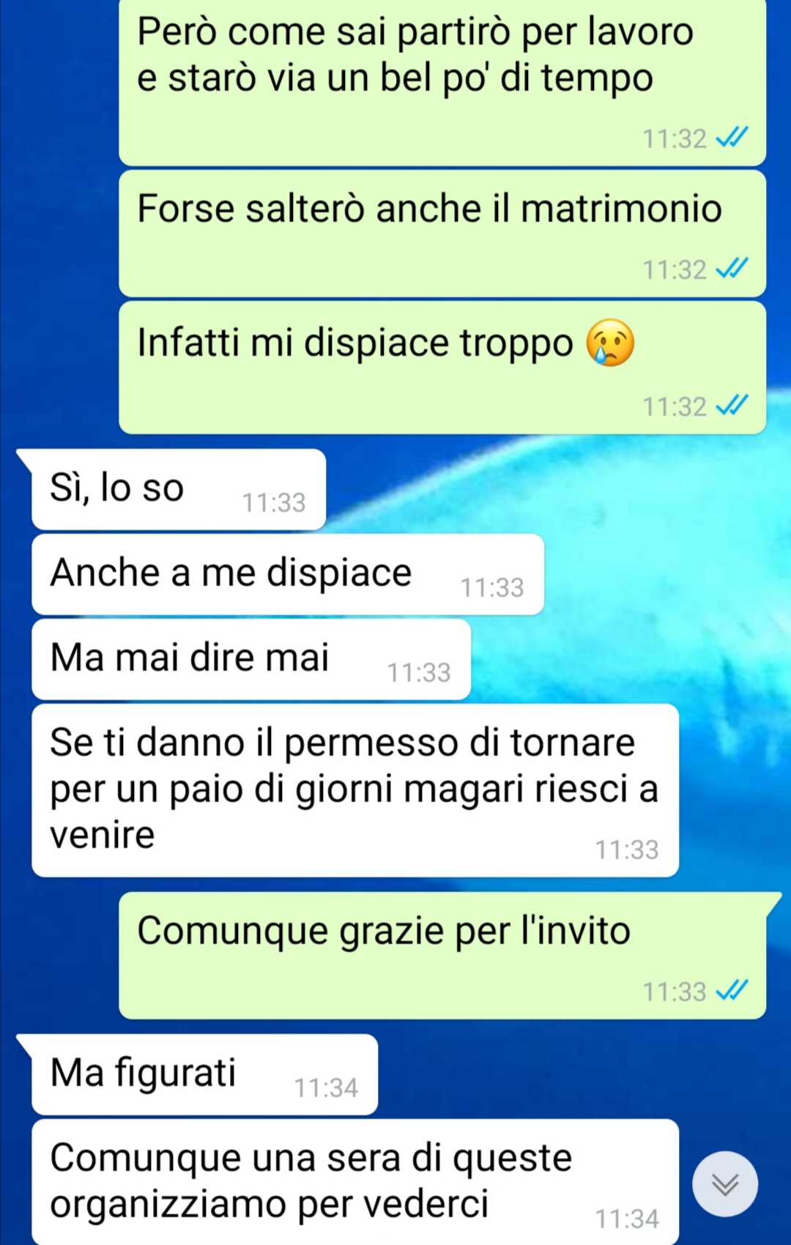Tap the 11:33 timestamp on 'Sì, lo so'

pyautogui.click(x=274, y=502)
